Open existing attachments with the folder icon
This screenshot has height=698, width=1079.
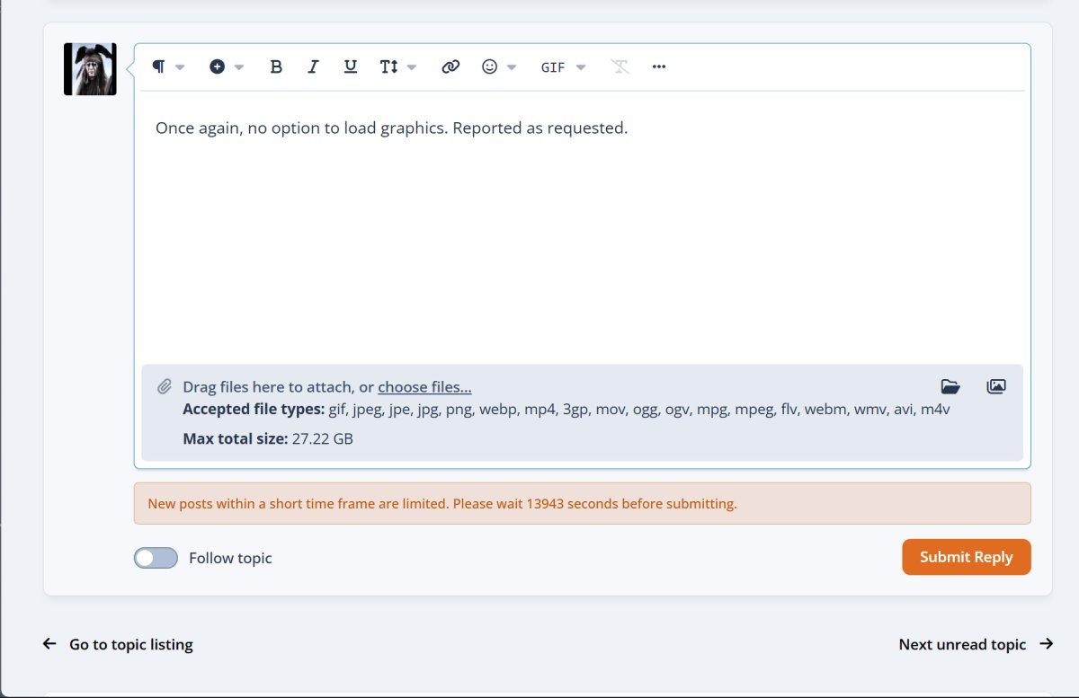tap(950, 387)
